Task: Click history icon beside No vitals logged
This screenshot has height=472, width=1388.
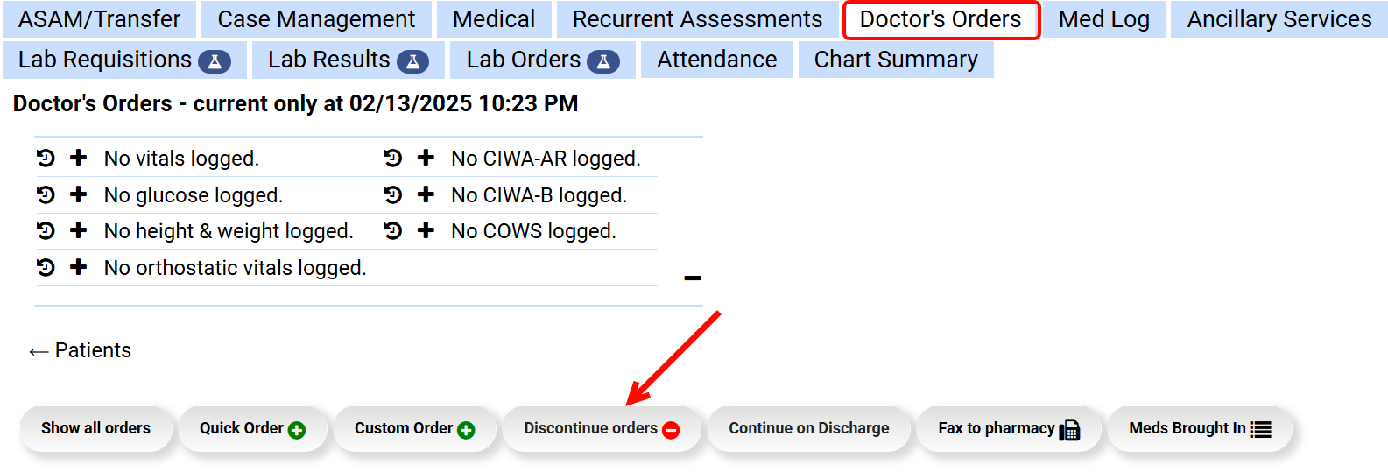Action: (46, 158)
